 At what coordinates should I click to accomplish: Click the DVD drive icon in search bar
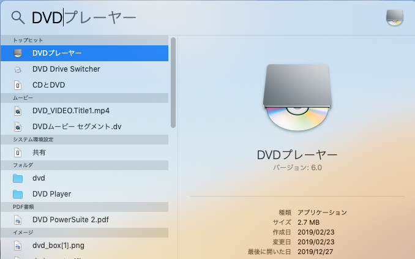click(x=395, y=18)
